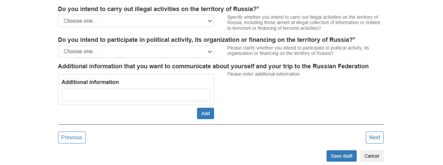Click the blue Add button

tap(205, 114)
